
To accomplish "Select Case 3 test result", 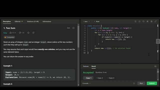I will [111, 78].
